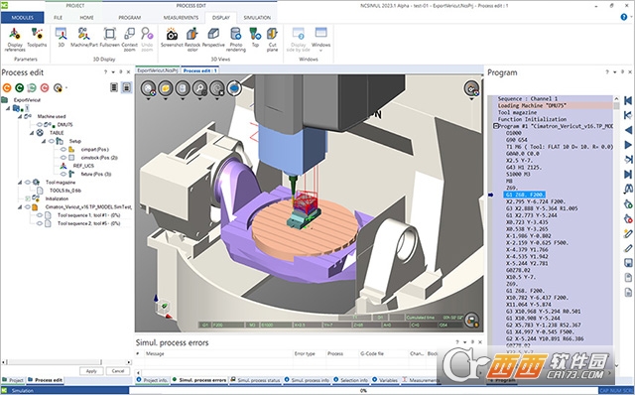Viewport: 635px width, 395px height.
Task: Toggle visibility eye of cimstock
Action: tap(63, 157)
